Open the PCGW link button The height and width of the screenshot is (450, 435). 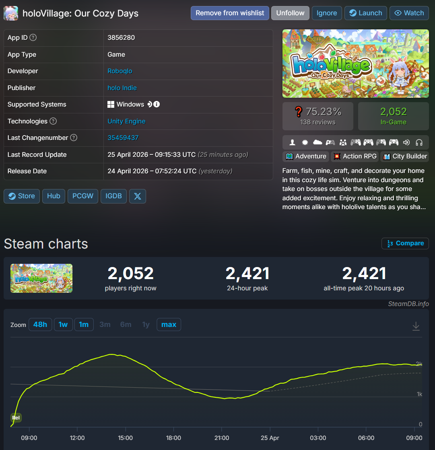click(82, 196)
